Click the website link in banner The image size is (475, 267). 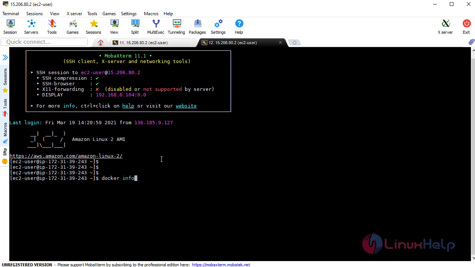point(186,106)
